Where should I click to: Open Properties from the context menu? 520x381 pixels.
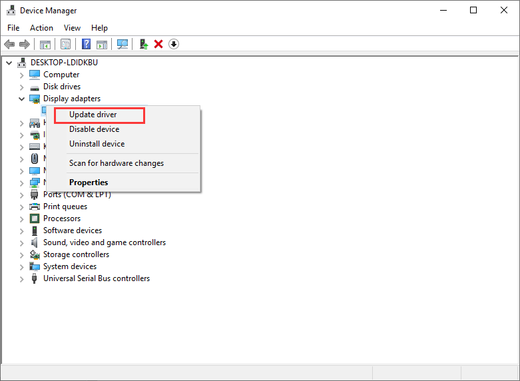coord(89,183)
